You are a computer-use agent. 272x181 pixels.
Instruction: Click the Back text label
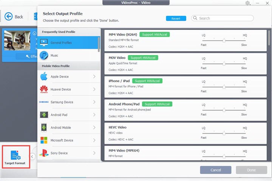click(19, 17)
